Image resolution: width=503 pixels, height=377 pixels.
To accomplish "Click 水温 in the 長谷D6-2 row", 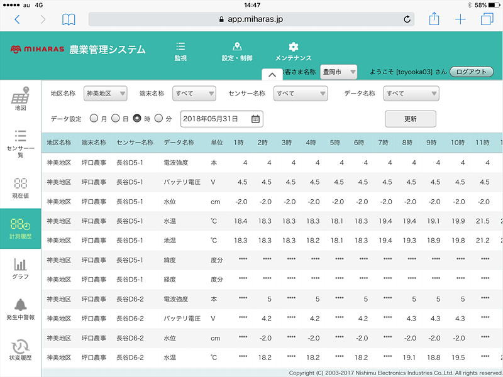I will (x=170, y=358).
